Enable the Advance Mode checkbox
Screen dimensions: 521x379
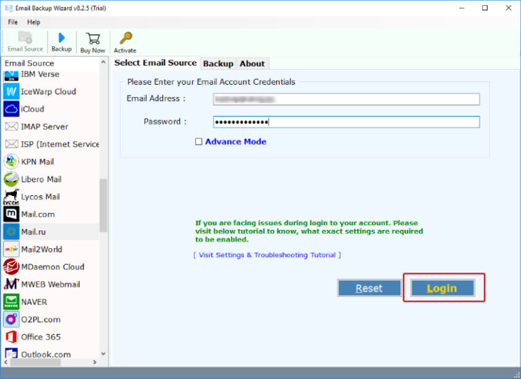(199, 142)
